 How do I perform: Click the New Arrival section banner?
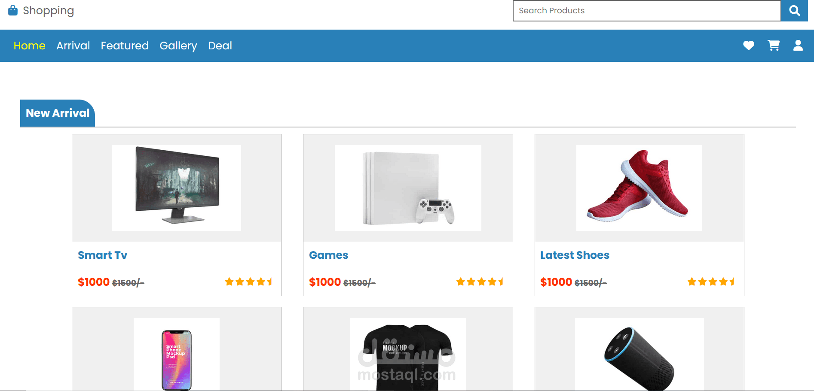tap(57, 113)
